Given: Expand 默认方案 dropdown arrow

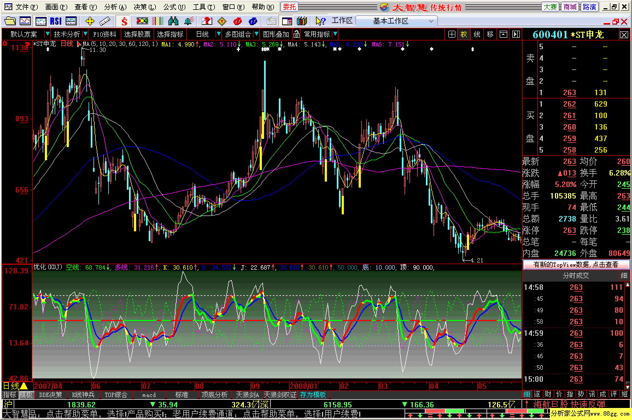Looking at the screenshot, I should click(x=48, y=34).
